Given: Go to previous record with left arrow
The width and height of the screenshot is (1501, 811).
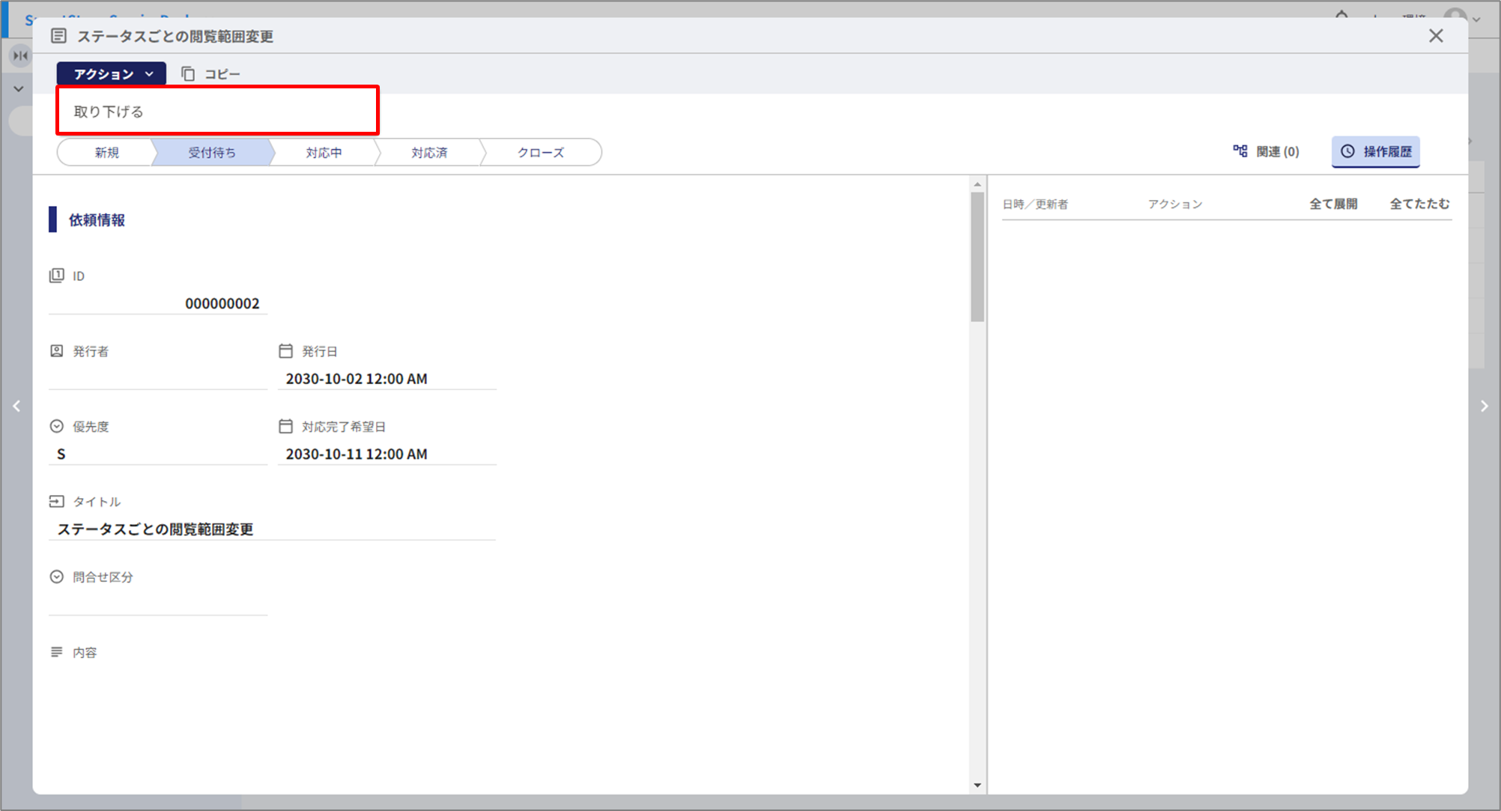Looking at the screenshot, I should click(x=16, y=406).
